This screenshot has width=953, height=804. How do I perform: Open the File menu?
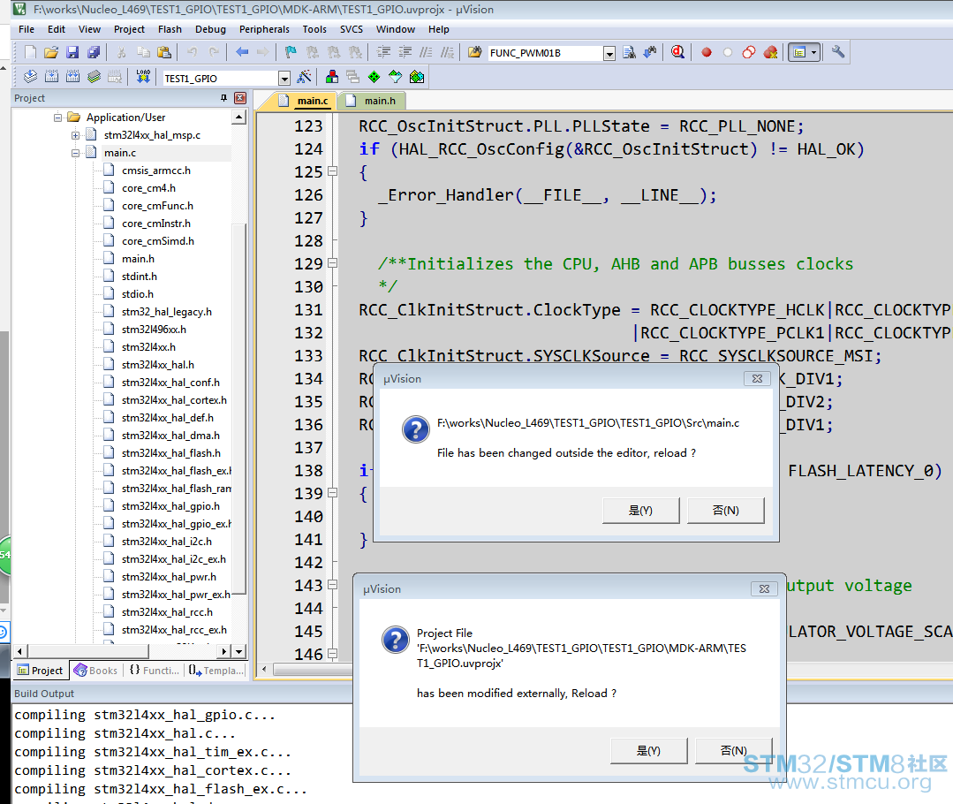coord(26,29)
